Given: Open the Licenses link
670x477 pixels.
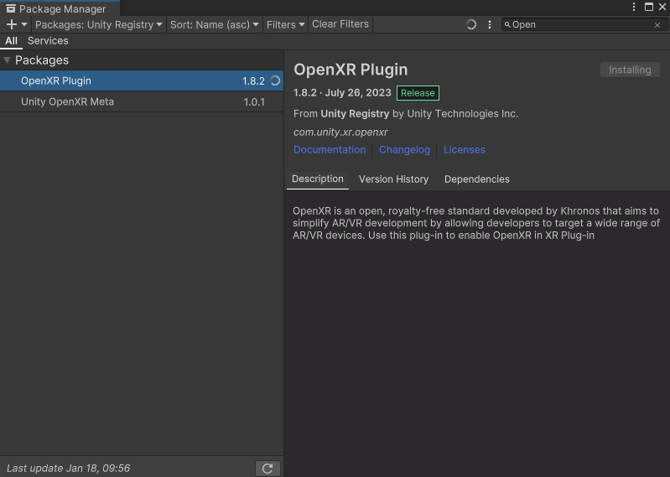Looking at the screenshot, I should tap(464, 150).
